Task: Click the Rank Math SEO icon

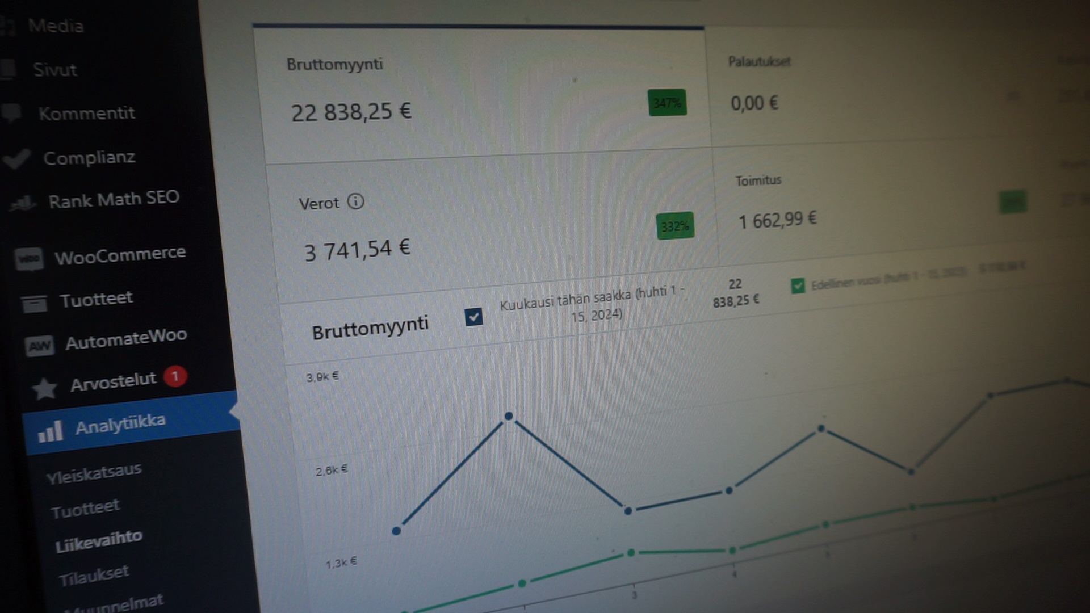Action: point(23,203)
